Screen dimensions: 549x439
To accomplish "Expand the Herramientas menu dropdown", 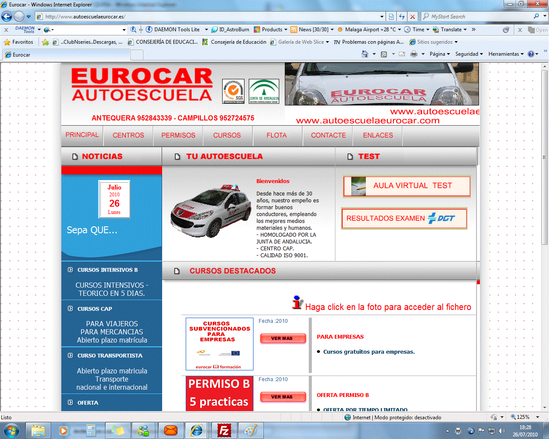I will (x=506, y=54).
